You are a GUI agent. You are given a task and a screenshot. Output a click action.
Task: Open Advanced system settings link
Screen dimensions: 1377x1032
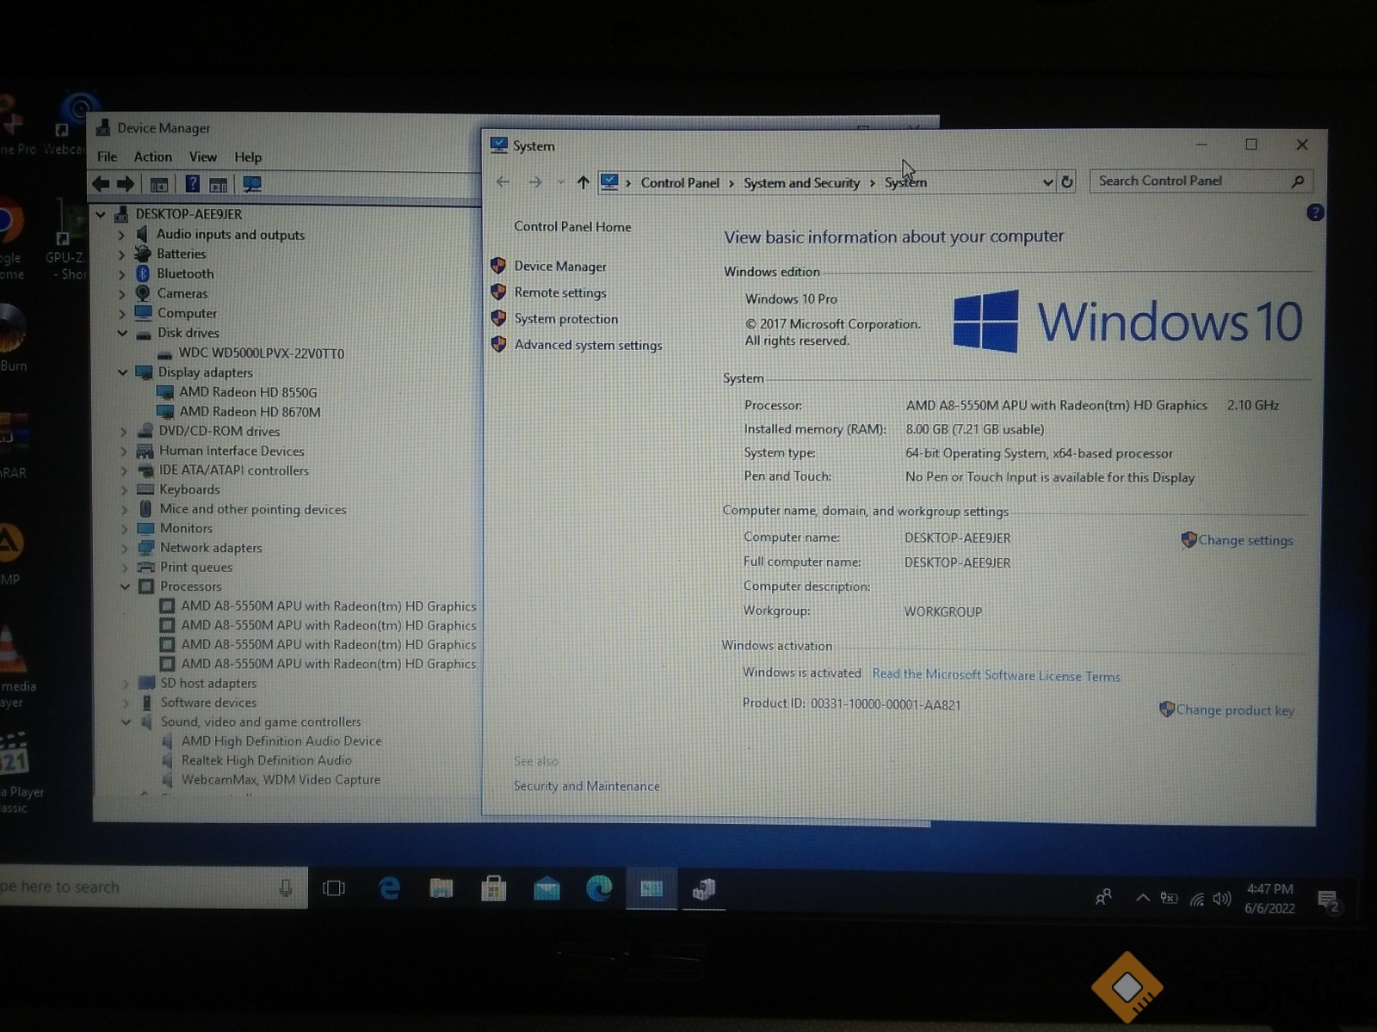click(x=589, y=345)
